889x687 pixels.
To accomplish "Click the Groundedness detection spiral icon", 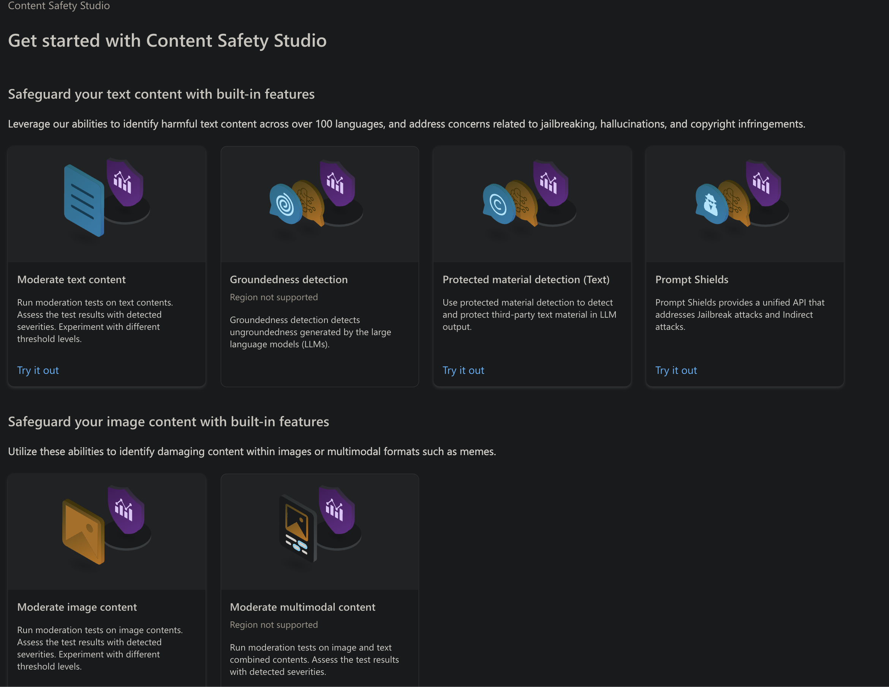I will (x=285, y=204).
